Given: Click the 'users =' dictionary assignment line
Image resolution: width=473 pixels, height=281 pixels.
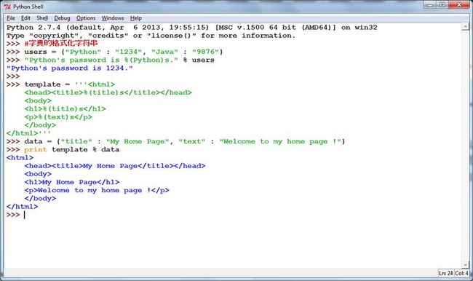Looking at the screenshot, I should click(x=124, y=52).
